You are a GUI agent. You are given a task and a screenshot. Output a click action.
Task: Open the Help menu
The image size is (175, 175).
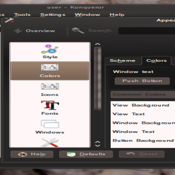click(117, 14)
